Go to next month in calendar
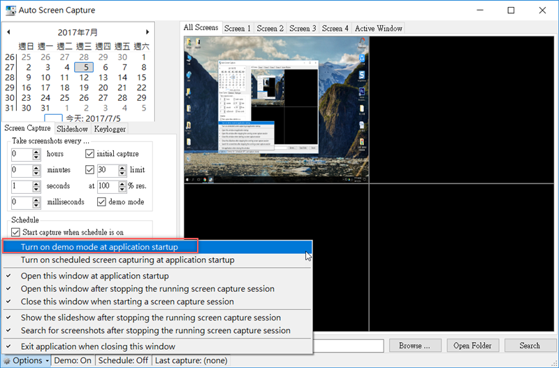The height and width of the screenshot is (368, 559). click(147, 32)
